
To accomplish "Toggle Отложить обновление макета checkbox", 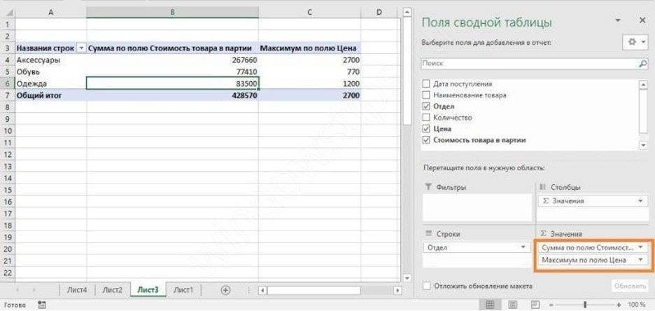I will pos(427,286).
